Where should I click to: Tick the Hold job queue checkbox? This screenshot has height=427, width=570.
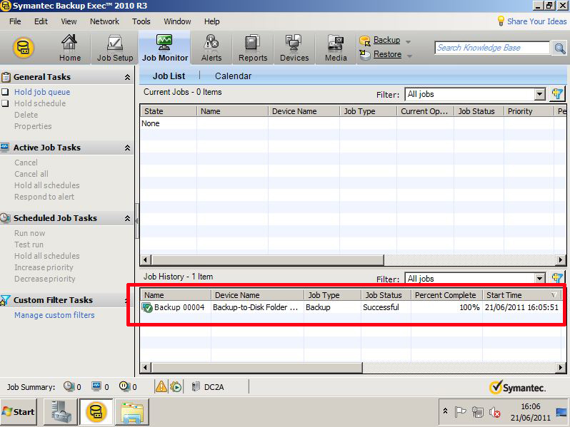pos(6,92)
